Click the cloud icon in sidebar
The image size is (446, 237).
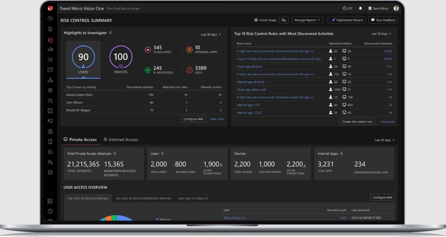click(x=50, y=50)
